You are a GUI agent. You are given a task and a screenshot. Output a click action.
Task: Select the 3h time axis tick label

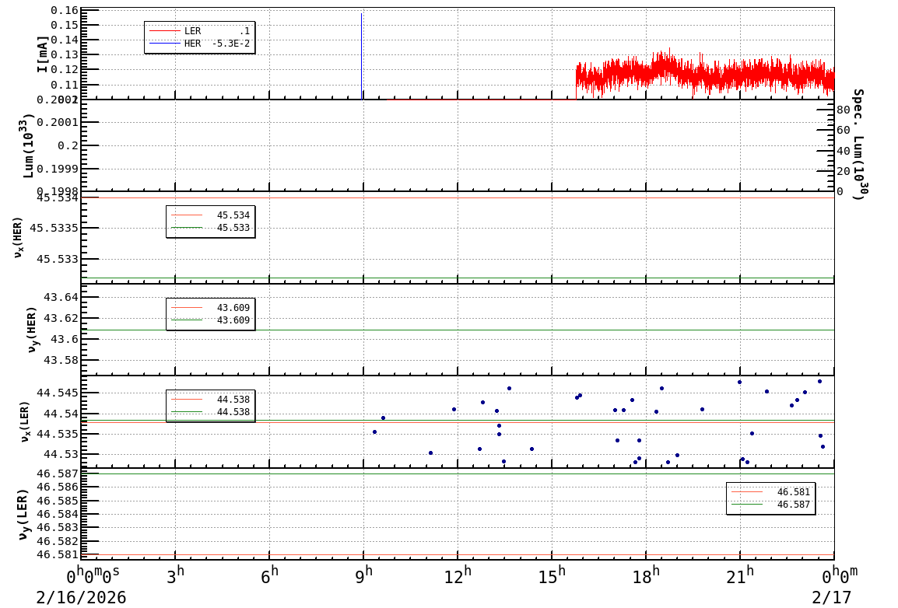tap(175, 576)
